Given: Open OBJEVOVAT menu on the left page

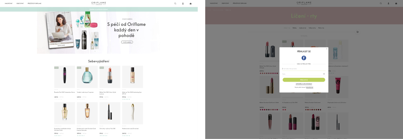Looking at the screenshot, I should (x=20, y=3).
